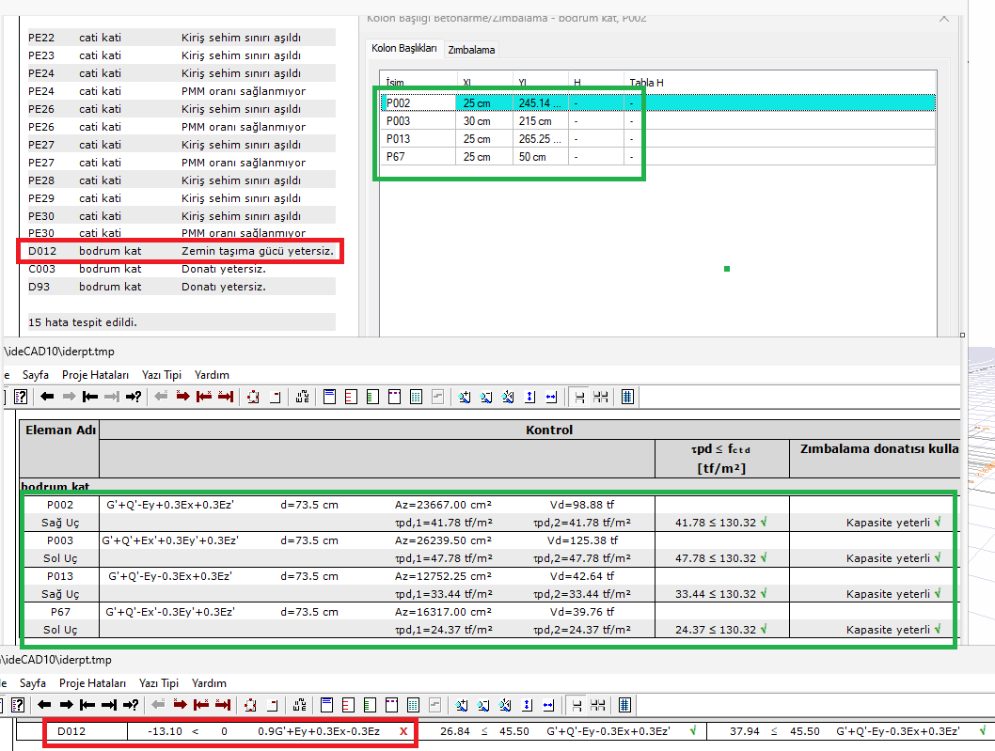The width and height of the screenshot is (995, 751).
Task: Select P003 row in column heads table
Action: (658, 120)
